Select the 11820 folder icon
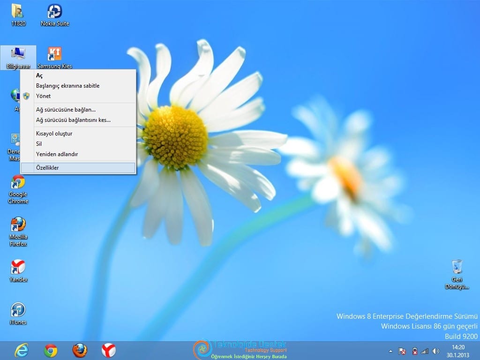480x360 pixels. [x=18, y=15]
